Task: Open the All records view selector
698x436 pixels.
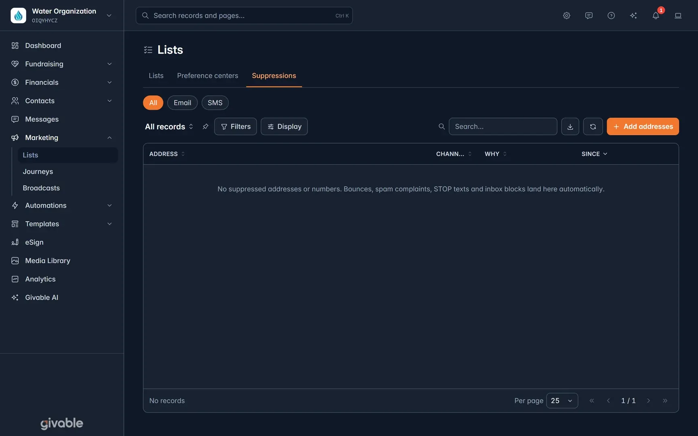Action: (169, 126)
